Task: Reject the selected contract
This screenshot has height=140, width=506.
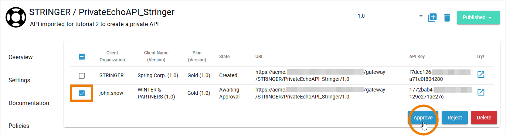Action: coord(455,118)
